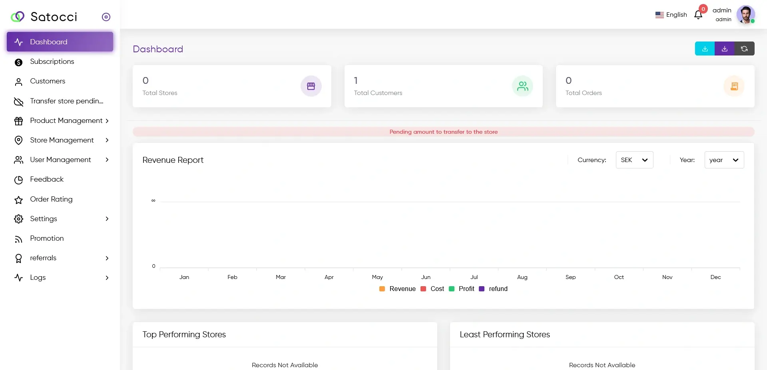Open the Subscriptions section from the sidebar

[x=52, y=61]
